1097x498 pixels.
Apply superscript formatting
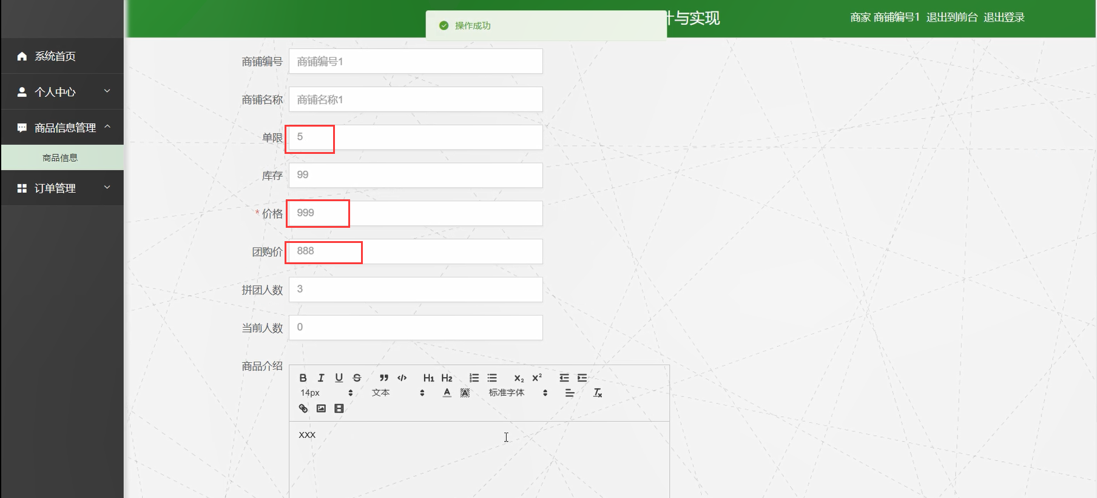[537, 377]
